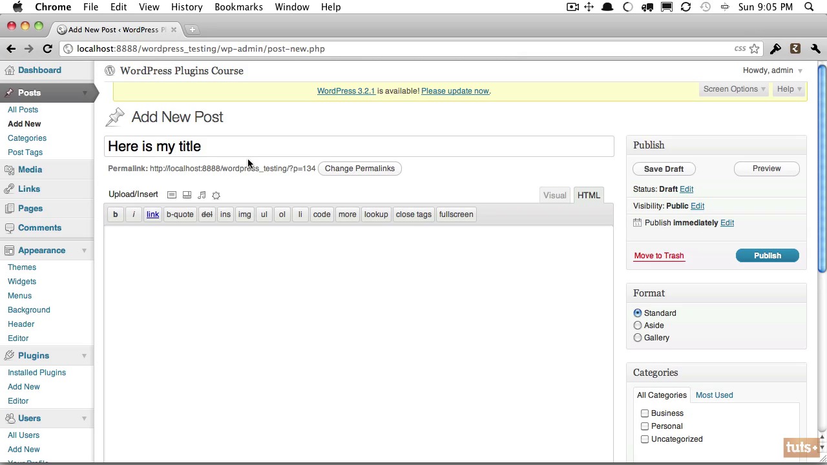This screenshot has height=465, width=827.
Task: Click the Add Video upload icon
Action: click(187, 195)
